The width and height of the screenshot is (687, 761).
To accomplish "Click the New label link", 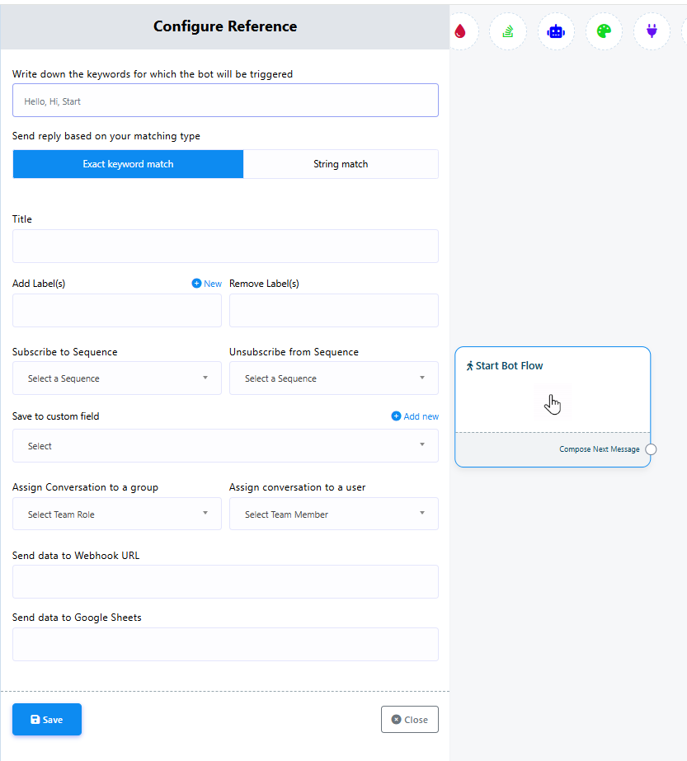I will coord(207,284).
